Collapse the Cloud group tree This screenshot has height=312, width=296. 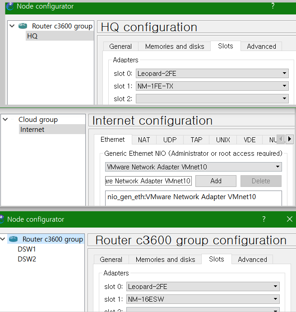(5, 119)
